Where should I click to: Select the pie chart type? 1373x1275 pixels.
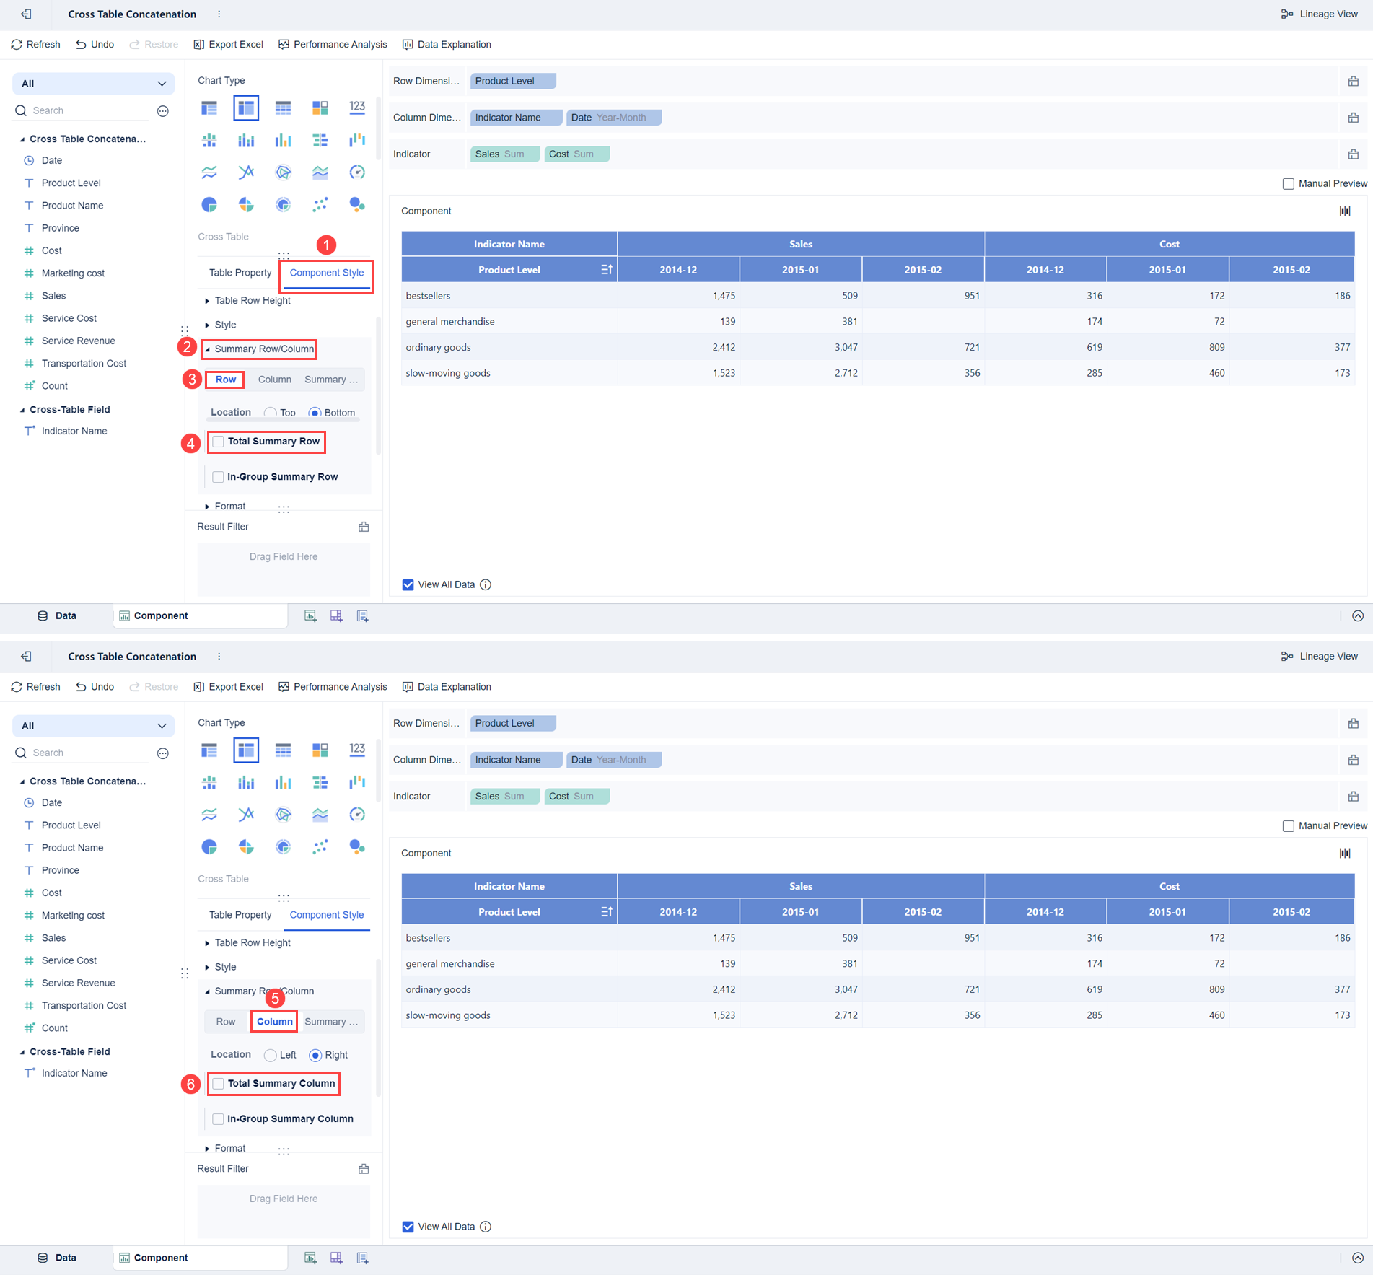pyautogui.click(x=209, y=204)
